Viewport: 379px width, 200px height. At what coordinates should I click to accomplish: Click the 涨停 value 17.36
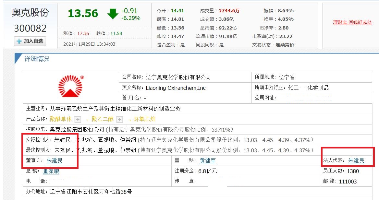click(83, 34)
